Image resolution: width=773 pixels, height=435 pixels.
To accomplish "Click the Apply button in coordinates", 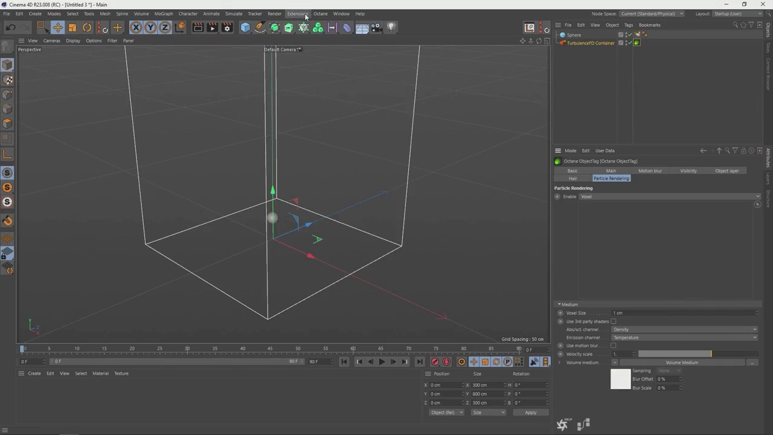I will click(x=530, y=413).
